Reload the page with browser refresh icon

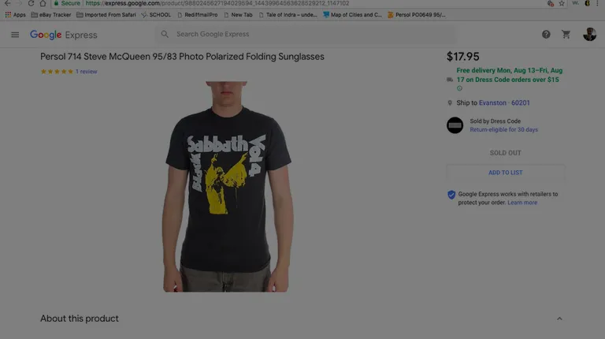[31, 3]
